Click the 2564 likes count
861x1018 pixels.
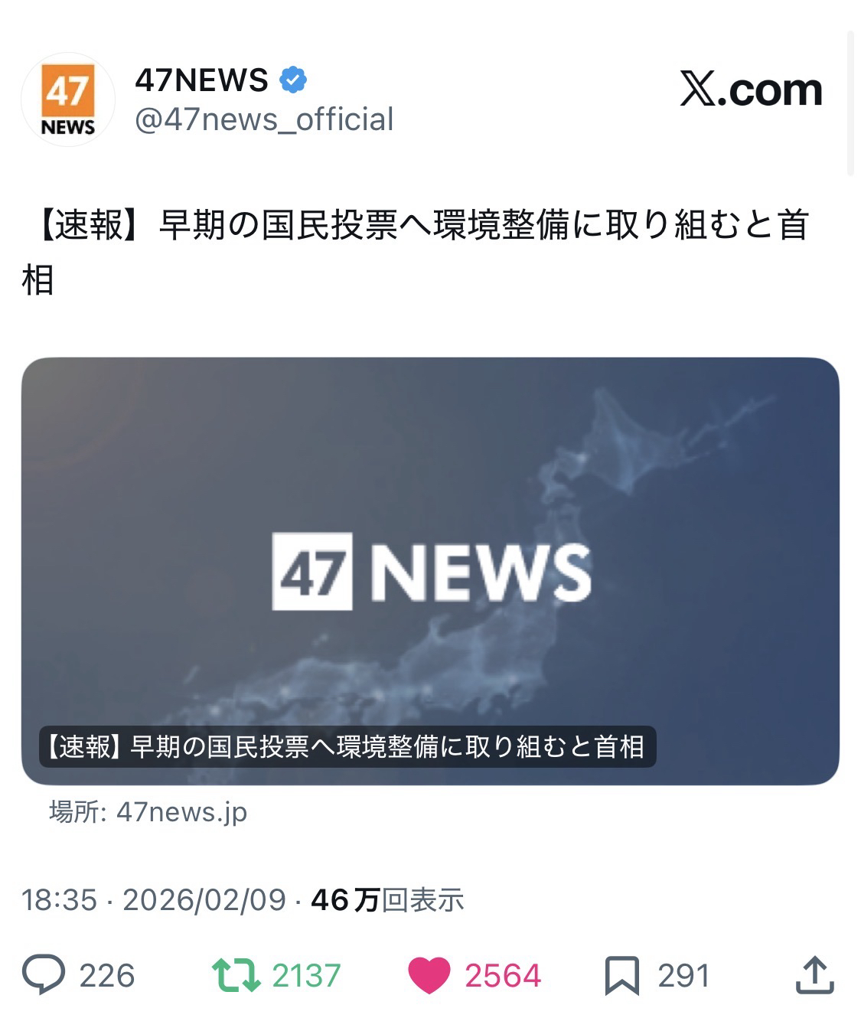coord(503,976)
